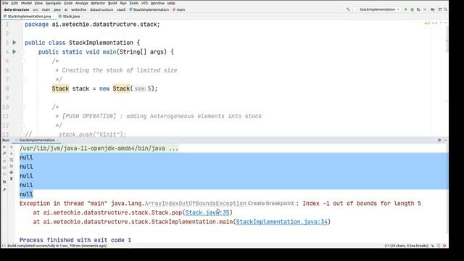Image resolution: width=464 pixels, height=261 pixels.
Task: Open the Build menu
Action: pos(112,3)
